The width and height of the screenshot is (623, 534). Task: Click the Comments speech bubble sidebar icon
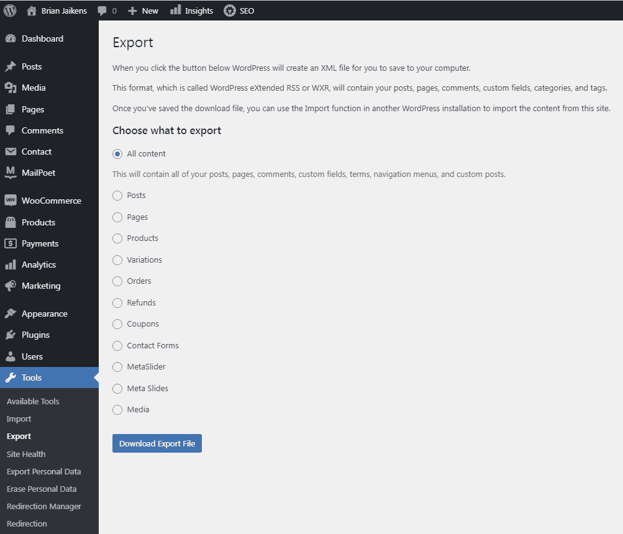[11, 130]
